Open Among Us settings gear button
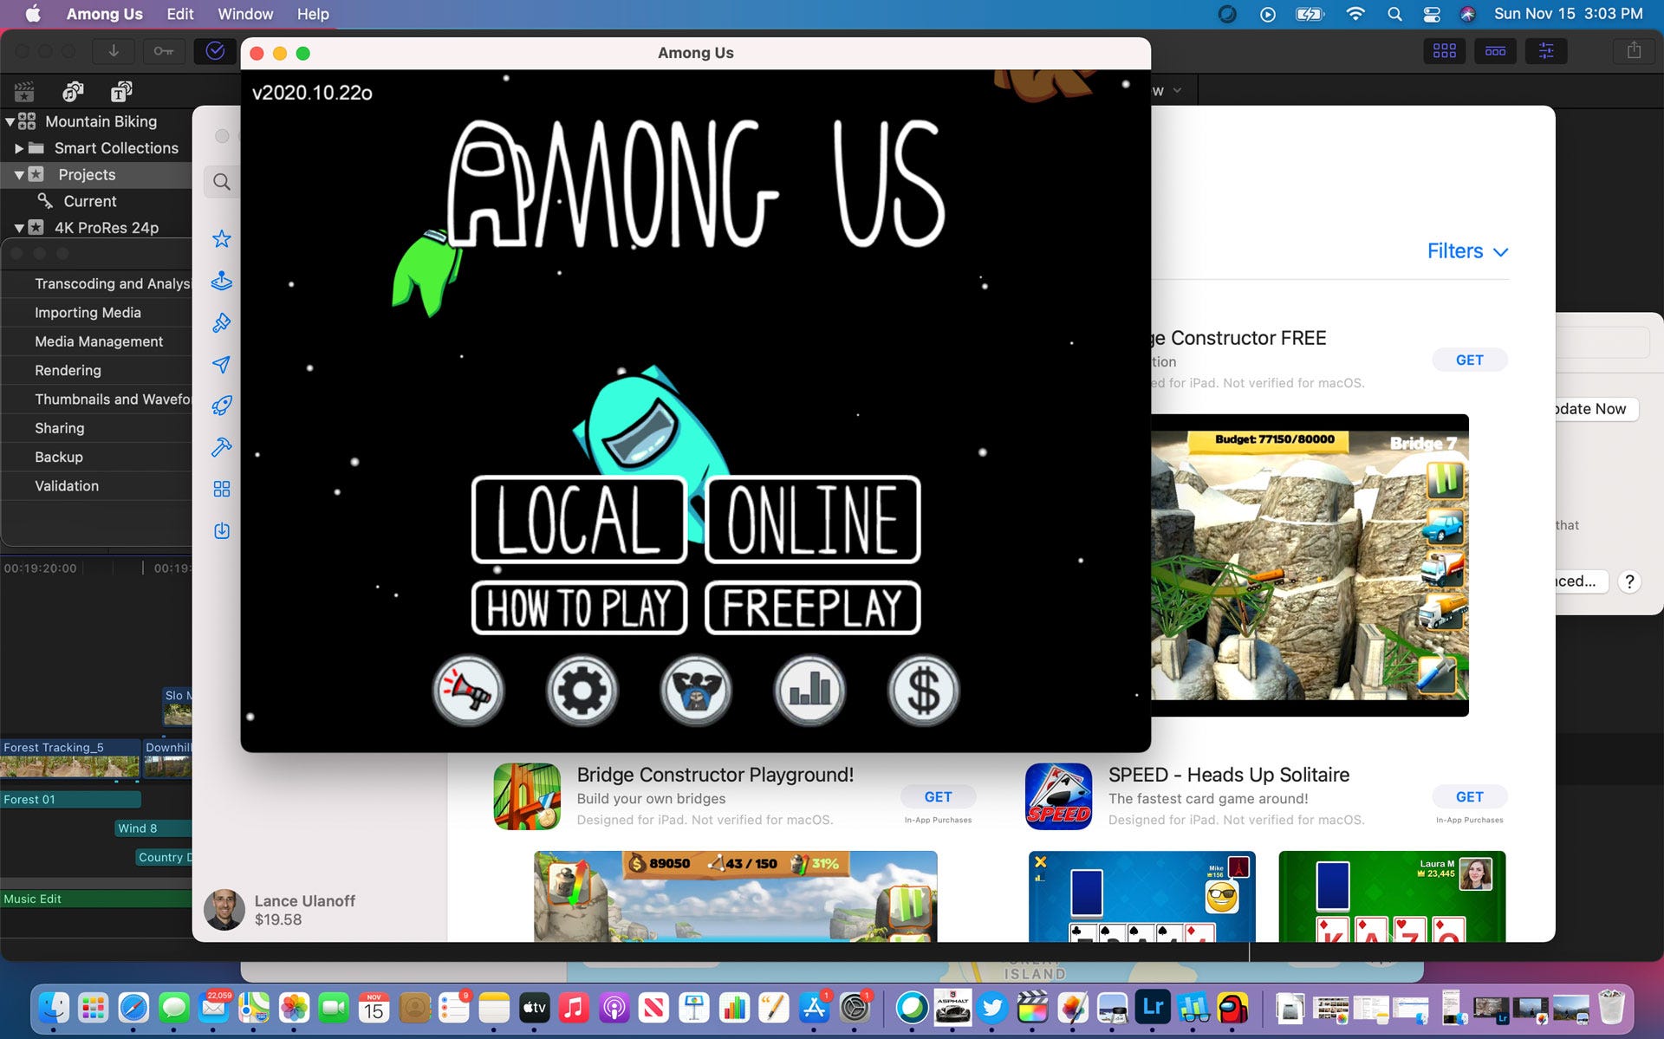 582,691
